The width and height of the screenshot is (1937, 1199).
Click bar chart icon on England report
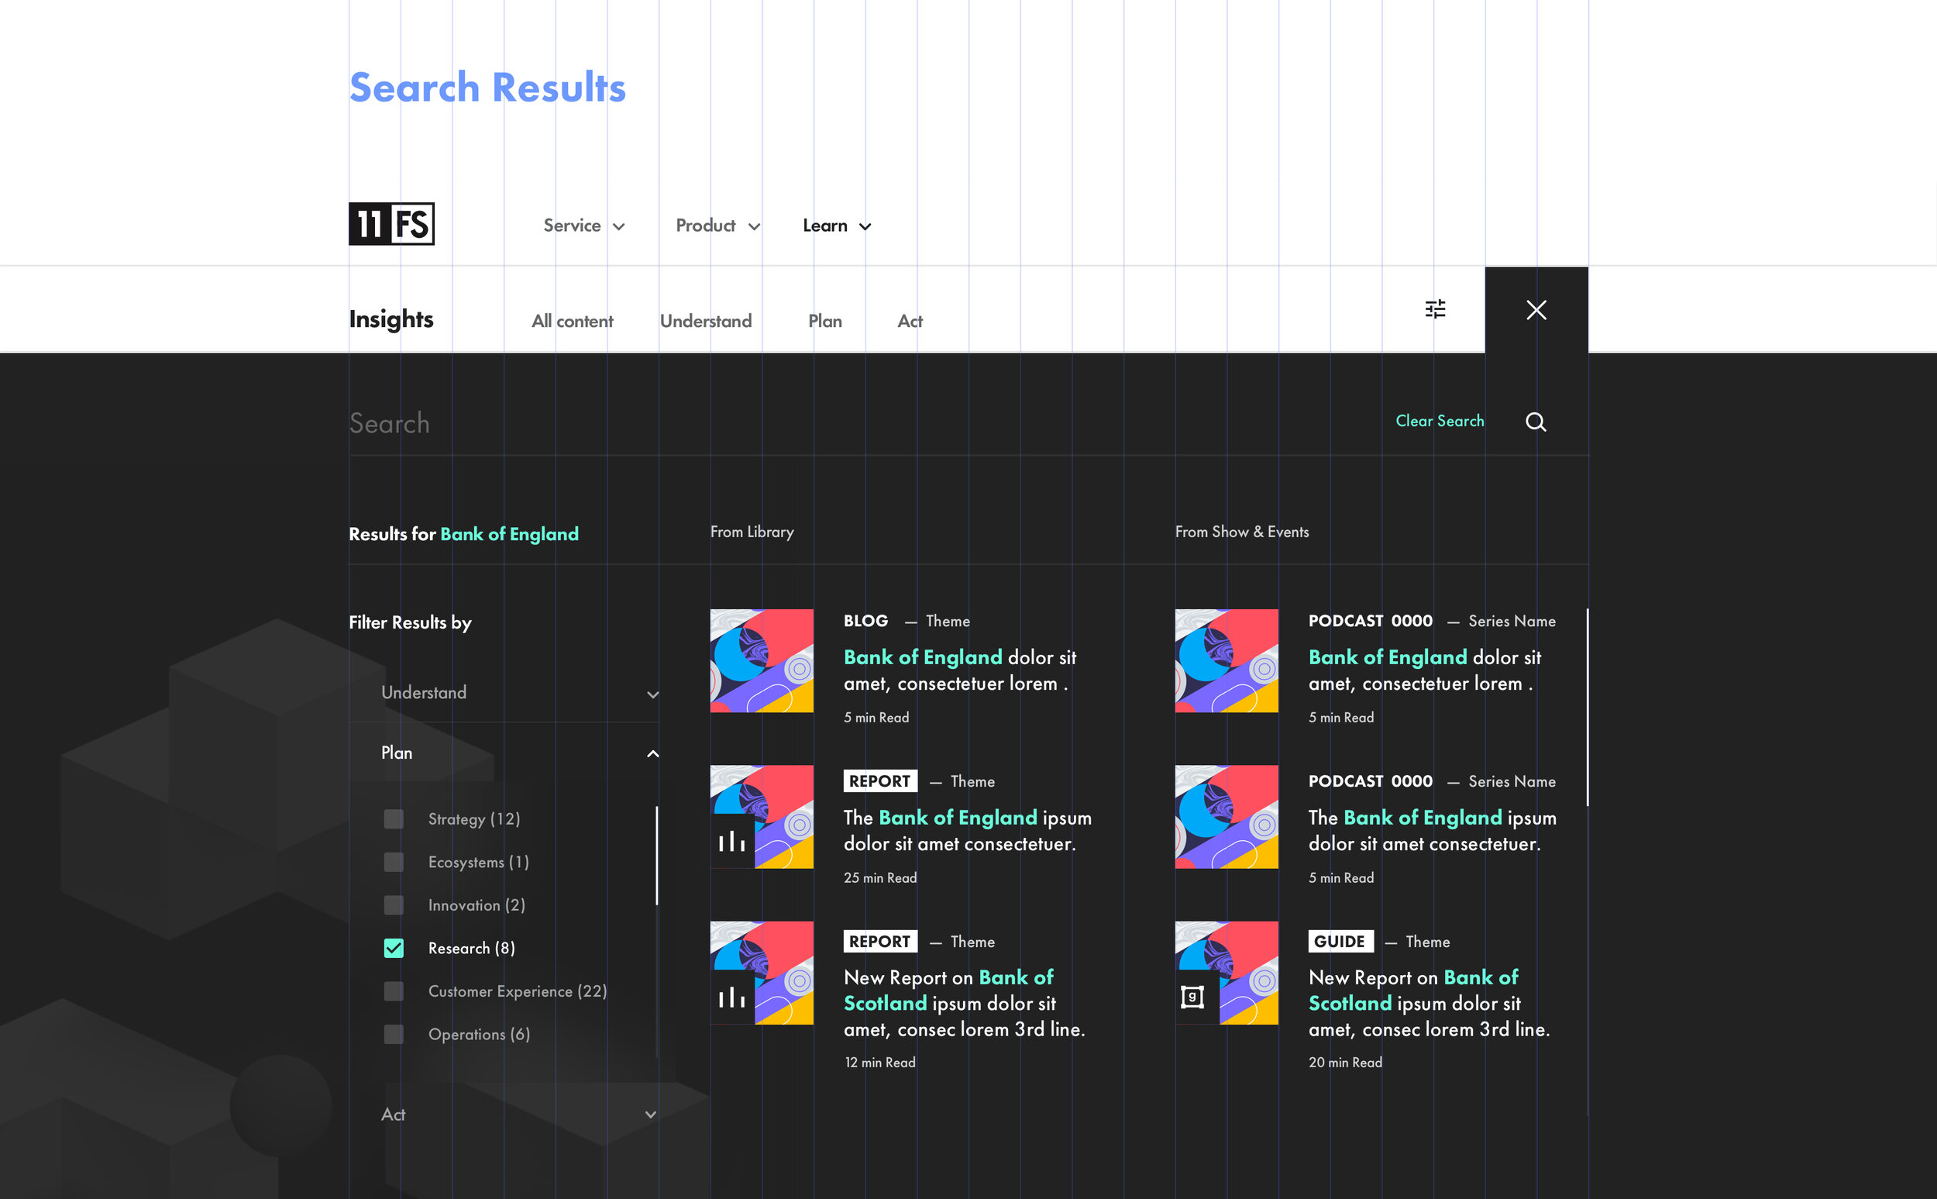click(x=731, y=842)
